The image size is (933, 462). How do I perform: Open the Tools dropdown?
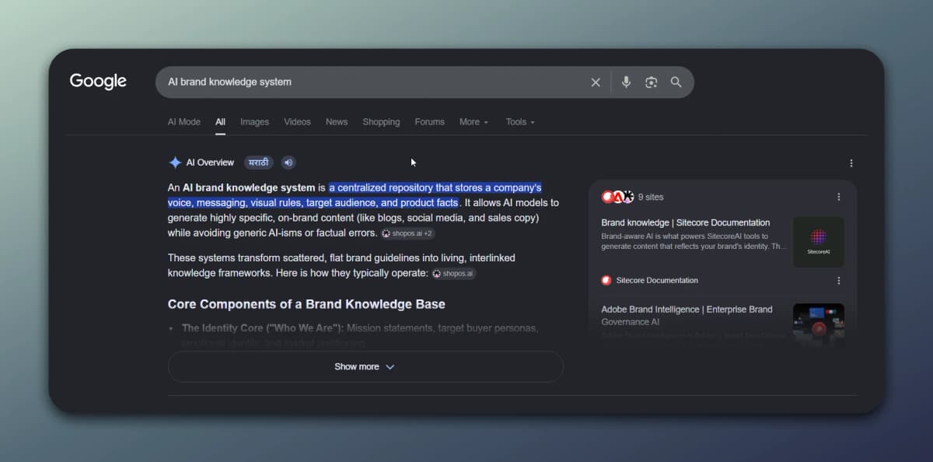[x=520, y=122]
